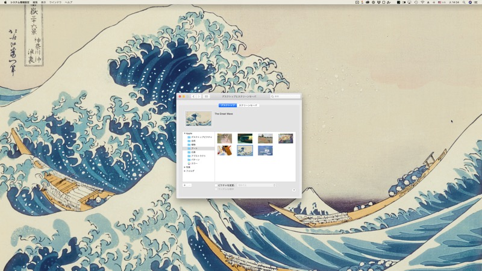Select the pointillist park painting thumbnail
482x271 pixels.
tap(286, 139)
